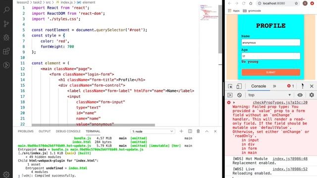317x178 pixels.
Task: Click the 'index.js' breadcrumb segment
Action: 66,2
